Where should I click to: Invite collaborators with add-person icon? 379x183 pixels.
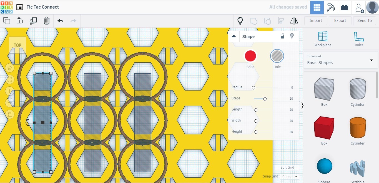pos(359,7)
